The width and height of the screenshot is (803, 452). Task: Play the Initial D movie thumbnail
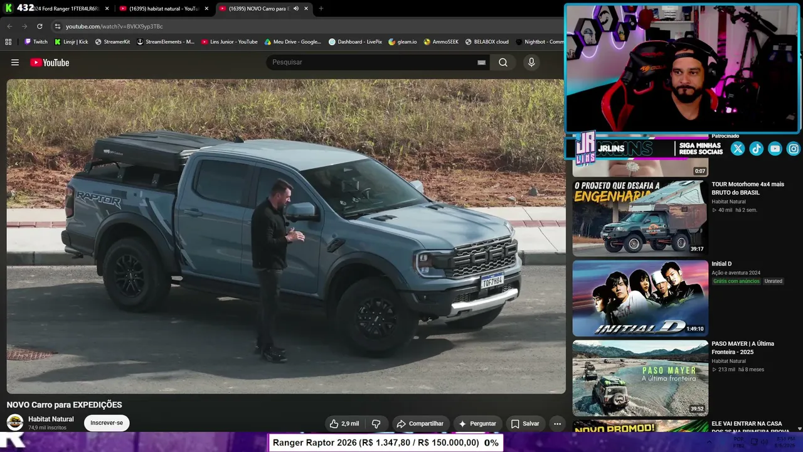(x=640, y=298)
